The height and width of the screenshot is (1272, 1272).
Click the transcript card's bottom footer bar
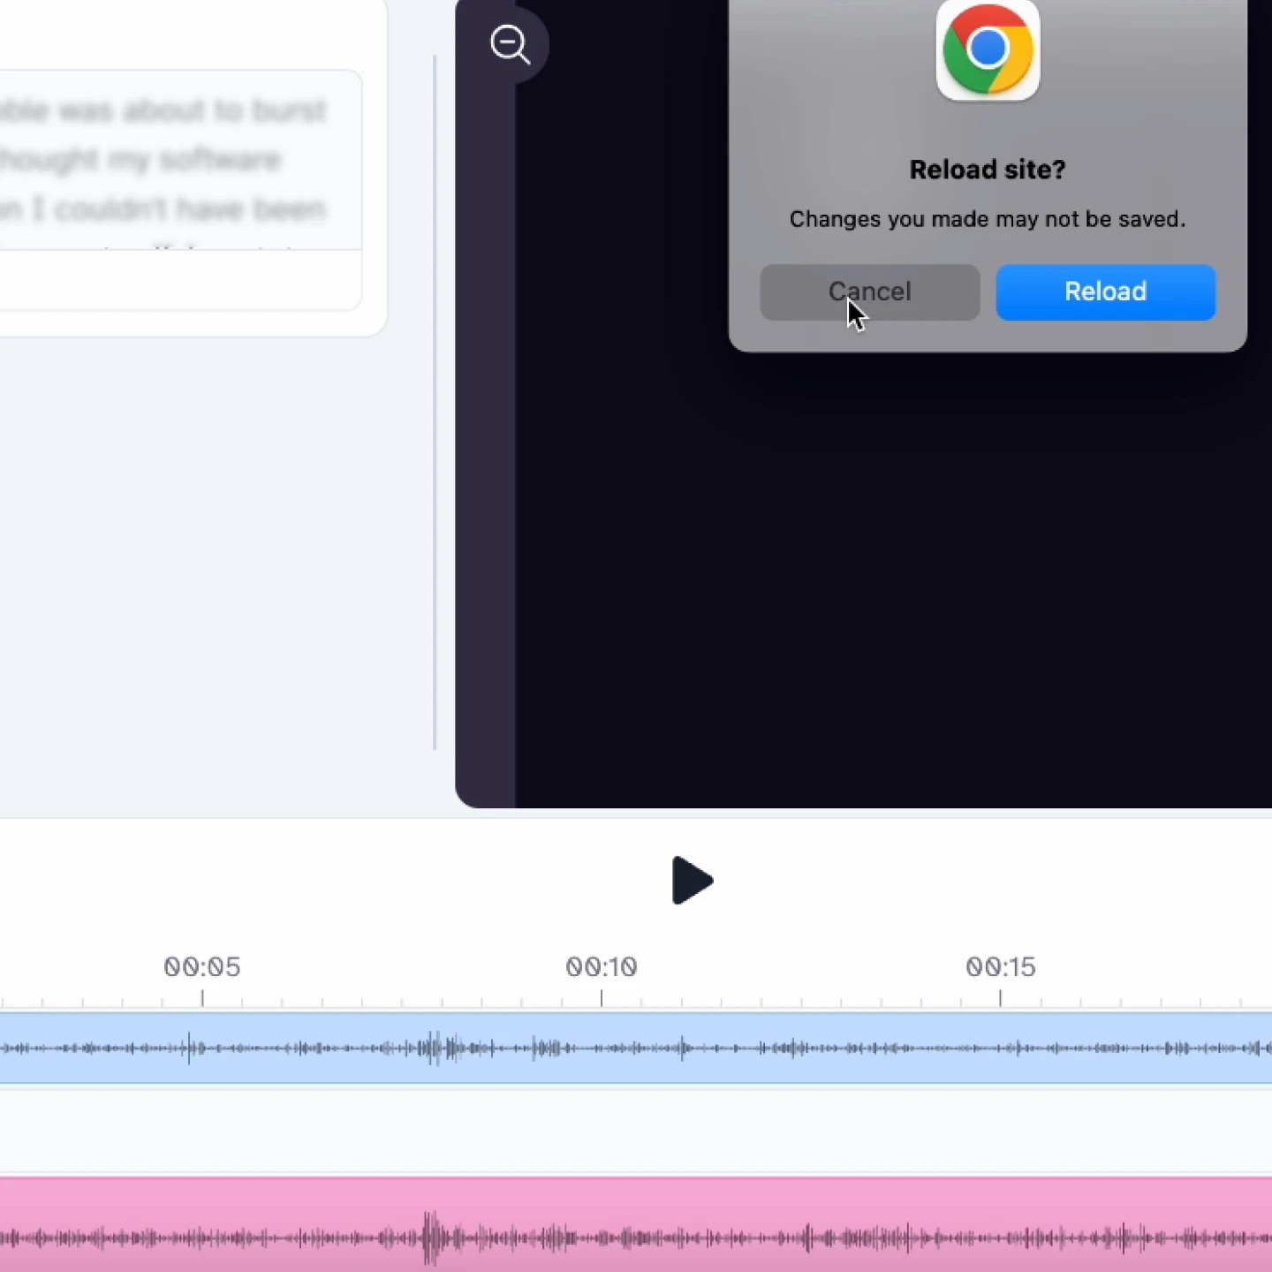(x=177, y=279)
